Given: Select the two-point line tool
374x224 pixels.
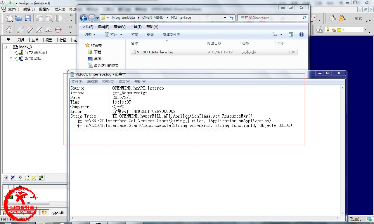Looking at the screenshot, I should coord(20,30).
